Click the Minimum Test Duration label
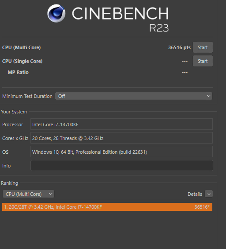 tap(27, 96)
